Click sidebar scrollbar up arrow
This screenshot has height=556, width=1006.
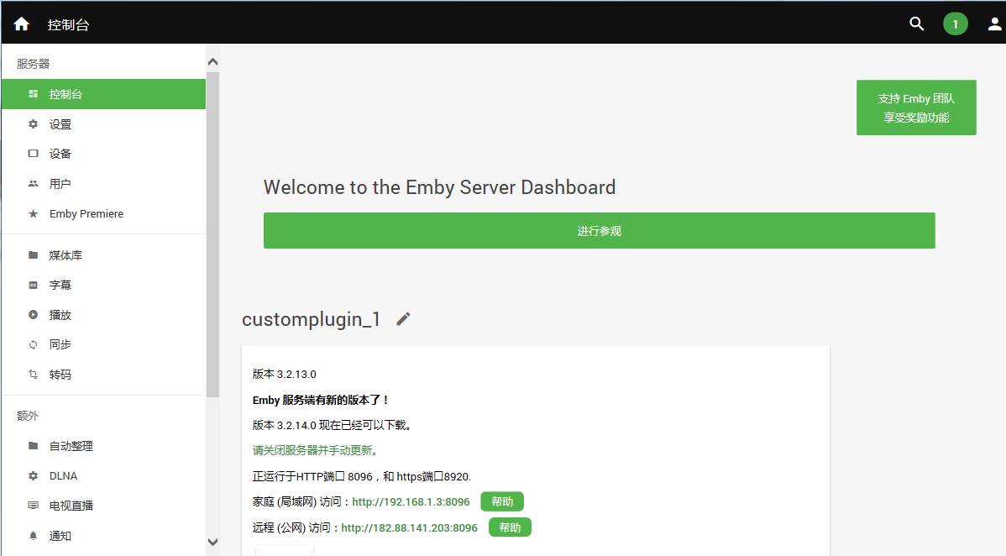[213, 62]
